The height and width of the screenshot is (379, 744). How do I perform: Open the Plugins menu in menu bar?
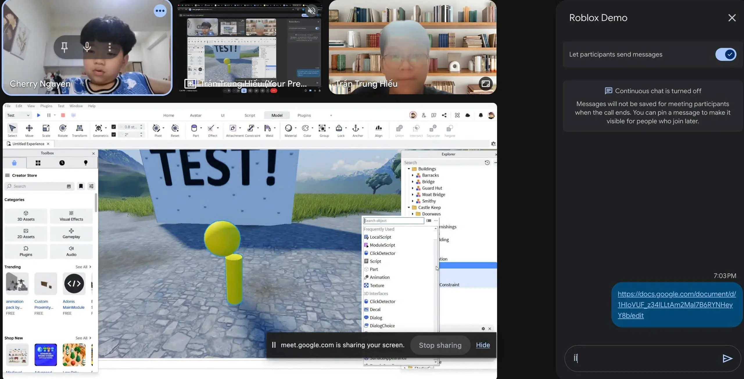click(46, 106)
